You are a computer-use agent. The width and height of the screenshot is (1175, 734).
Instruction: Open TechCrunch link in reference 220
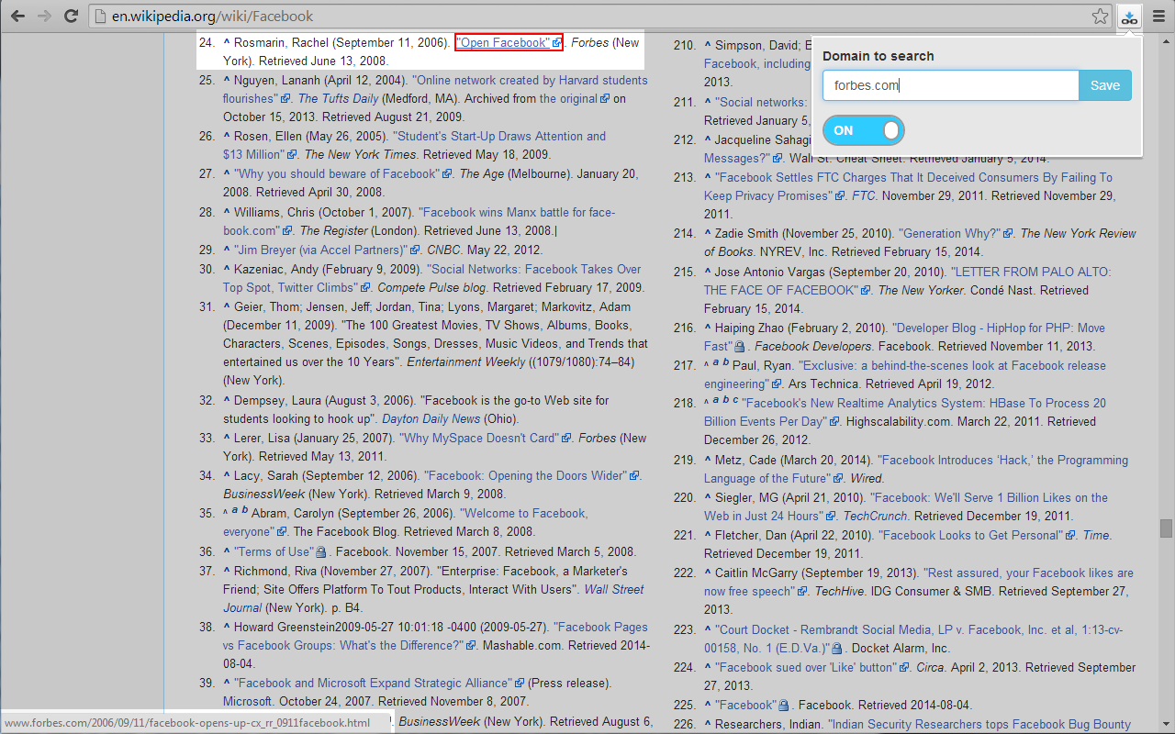click(x=875, y=516)
